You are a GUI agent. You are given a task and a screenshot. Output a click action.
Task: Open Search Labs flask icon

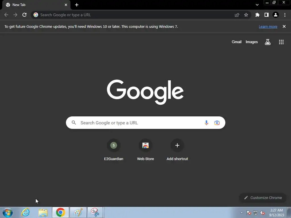point(268,42)
